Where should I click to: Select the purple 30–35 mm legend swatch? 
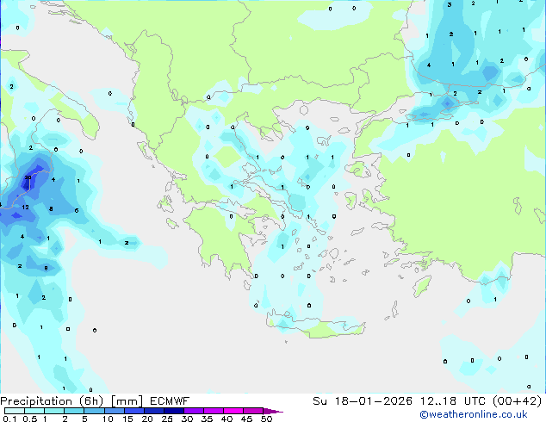point(194,411)
